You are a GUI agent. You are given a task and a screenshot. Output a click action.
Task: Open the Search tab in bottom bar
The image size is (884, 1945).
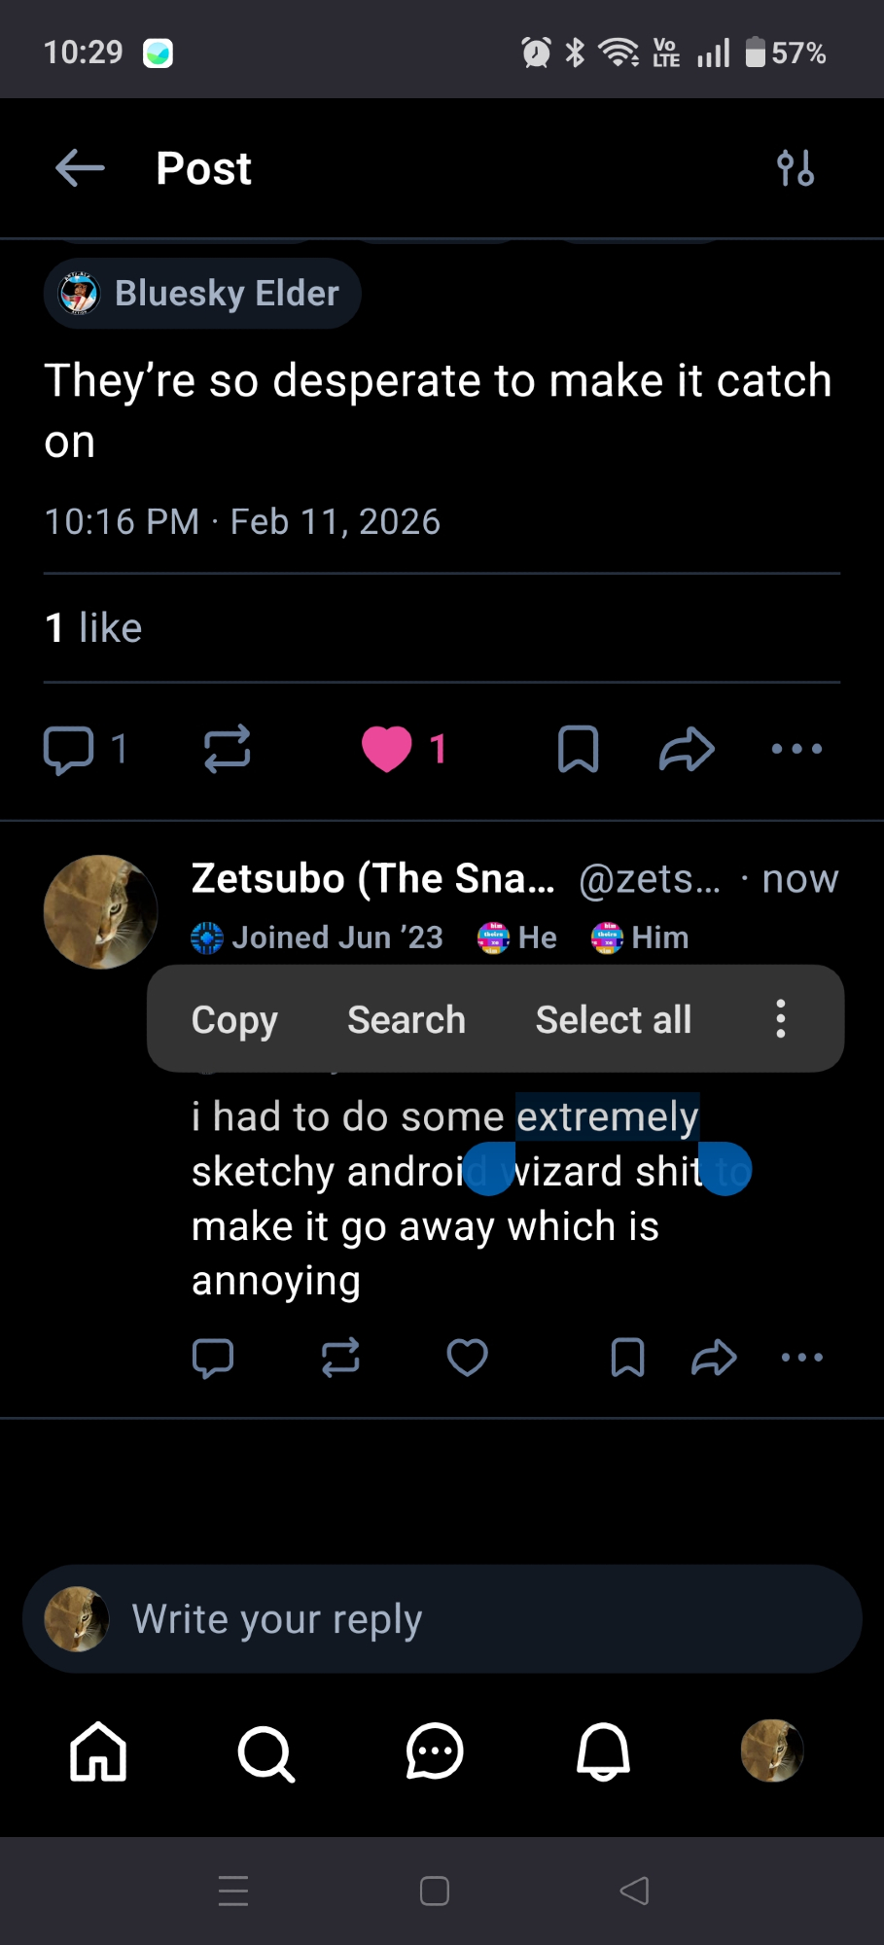[x=265, y=1751]
